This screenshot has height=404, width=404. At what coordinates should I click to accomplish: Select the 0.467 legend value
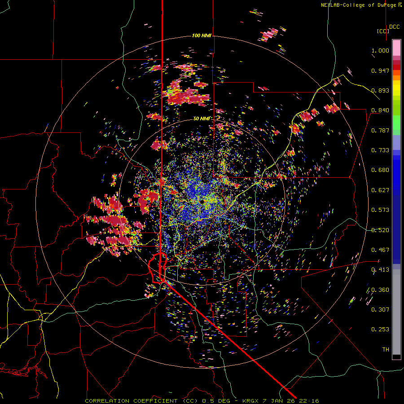click(x=380, y=250)
